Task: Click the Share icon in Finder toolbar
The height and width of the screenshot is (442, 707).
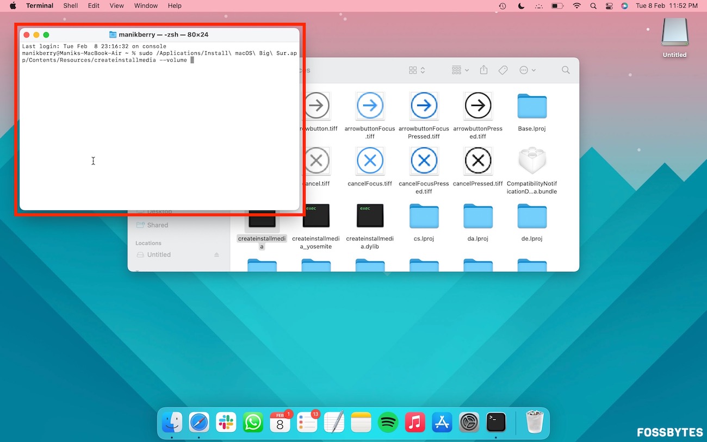Action: click(x=484, y=70)
